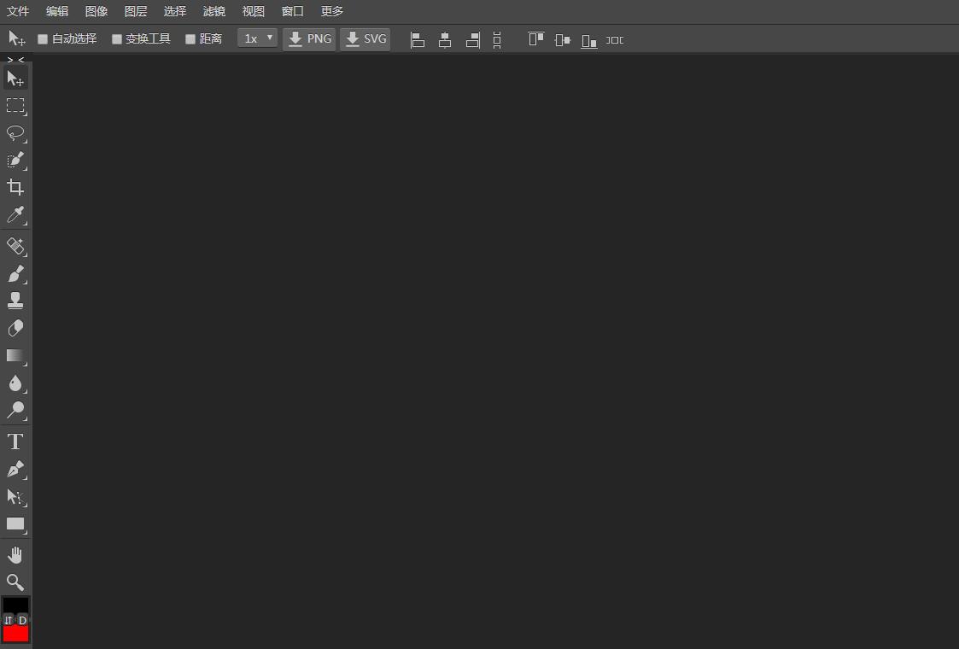This screenshot has height=649, width=959.
Task: Pick the Eyedropper tool
Action: tap(15, 214)
